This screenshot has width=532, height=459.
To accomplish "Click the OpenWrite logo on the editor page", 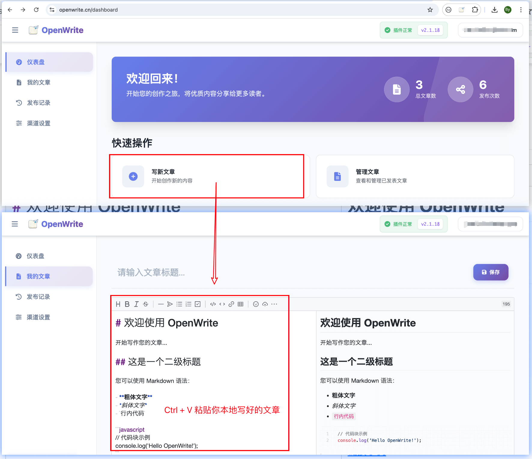I will pos(56,224).
